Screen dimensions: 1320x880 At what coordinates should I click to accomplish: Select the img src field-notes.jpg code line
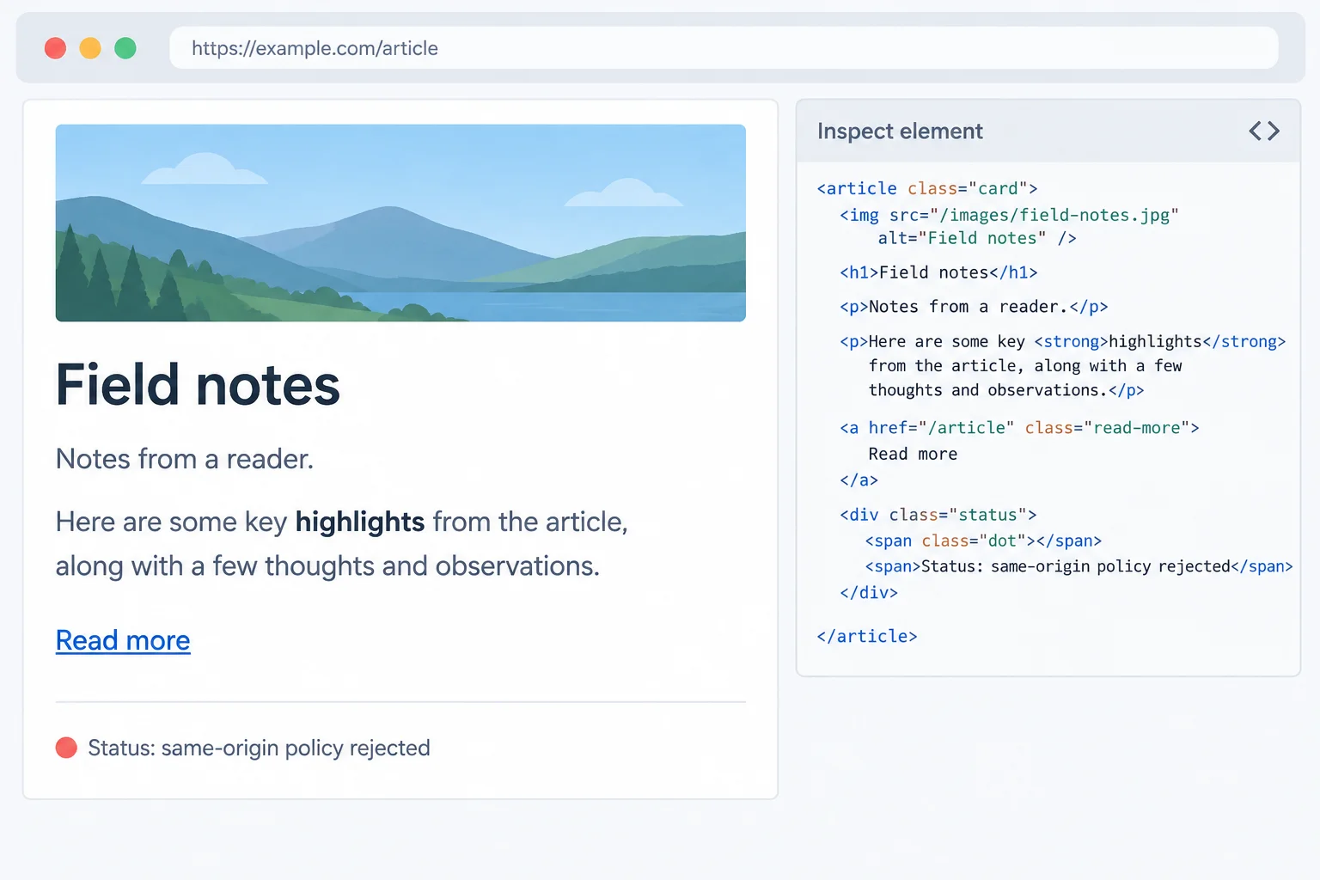pos(1009,215)
